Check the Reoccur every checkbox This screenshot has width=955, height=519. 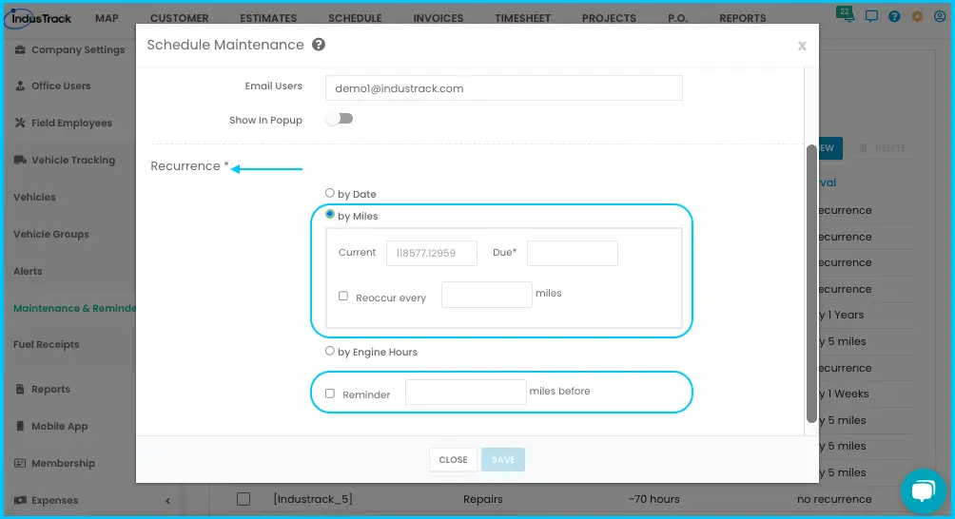pyautogui.click(x=343, y=297)
